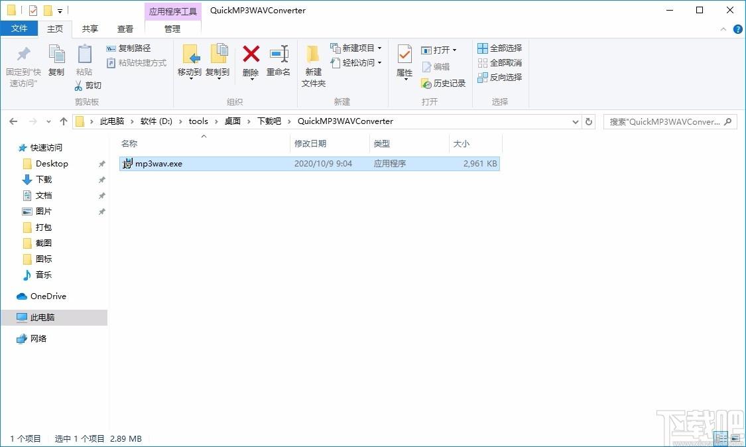Click the chevron after tools in the address bar
Viewport: 746px width, 447px height.
(216, 121)
